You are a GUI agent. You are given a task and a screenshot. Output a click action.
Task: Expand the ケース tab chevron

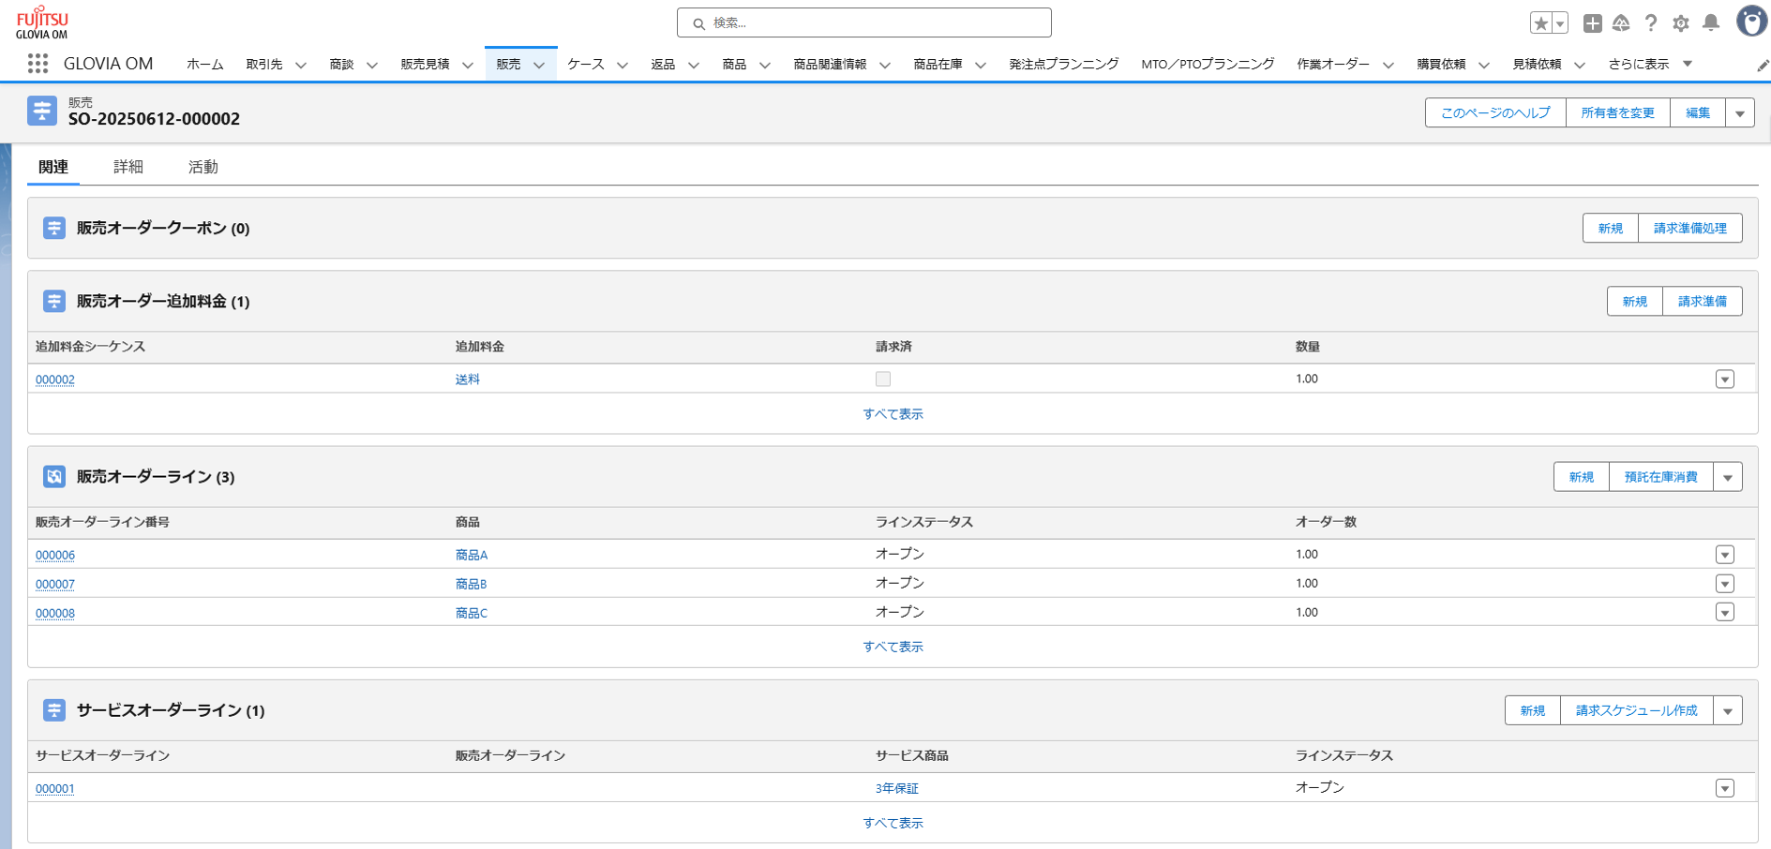[623, 65]
